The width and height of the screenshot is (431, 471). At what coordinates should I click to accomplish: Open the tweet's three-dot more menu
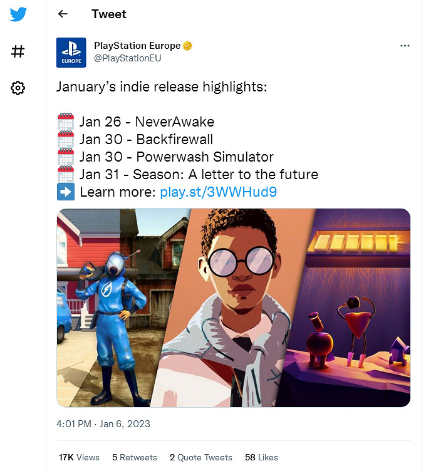tap(405, 46)
